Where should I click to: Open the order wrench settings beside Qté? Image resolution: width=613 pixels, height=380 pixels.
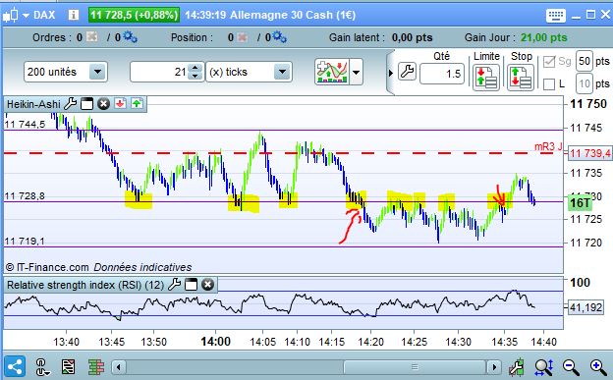[x=407, y=72]
